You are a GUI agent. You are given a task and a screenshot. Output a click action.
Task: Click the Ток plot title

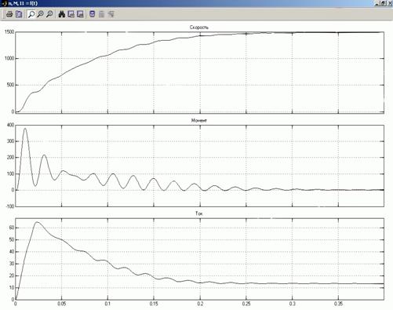pos(199,213)
